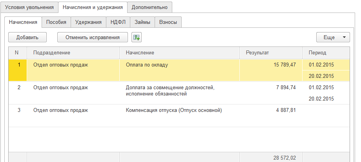Sort by the Подразделение column header
361x162 pixels.
(73, 52)
